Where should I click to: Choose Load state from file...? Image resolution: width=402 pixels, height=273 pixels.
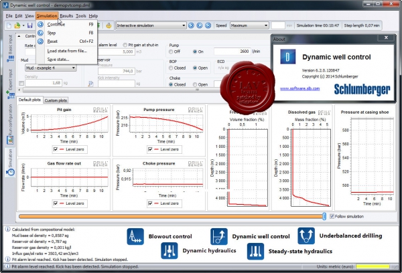coord(66,51)
